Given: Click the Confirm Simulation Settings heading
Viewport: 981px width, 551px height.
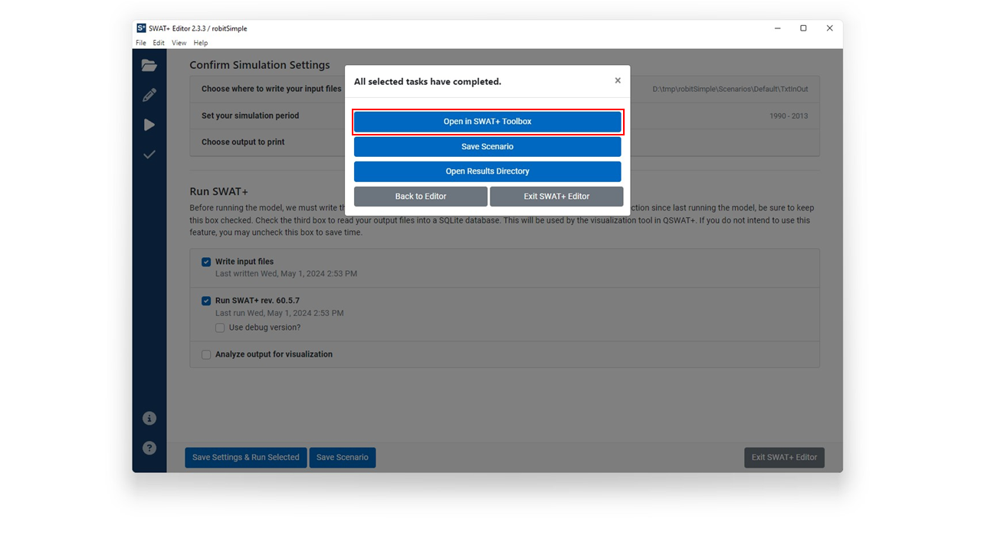Looking at the screenshot, I should 260,65.
